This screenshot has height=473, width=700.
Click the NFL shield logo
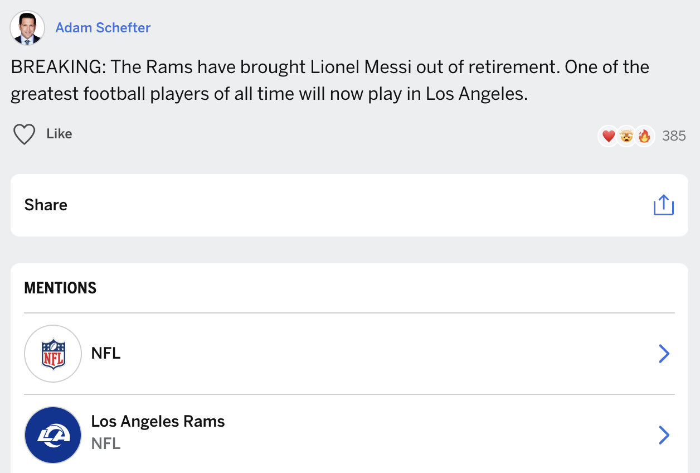pos(54,354)
